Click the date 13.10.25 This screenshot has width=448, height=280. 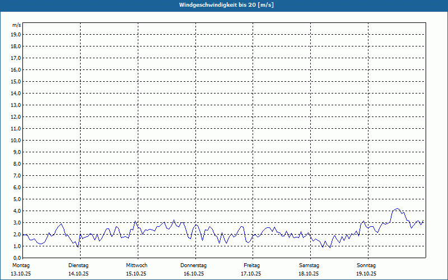click(x=21, y=274)
